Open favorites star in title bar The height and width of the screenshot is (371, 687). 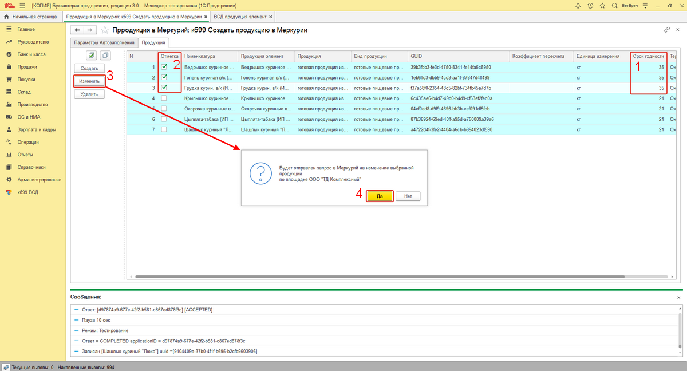(x=603, y=5)
